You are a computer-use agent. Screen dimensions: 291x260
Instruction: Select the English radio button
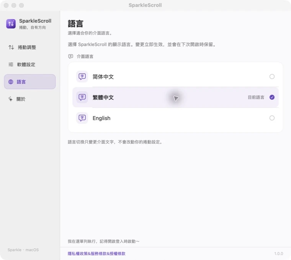272,118
